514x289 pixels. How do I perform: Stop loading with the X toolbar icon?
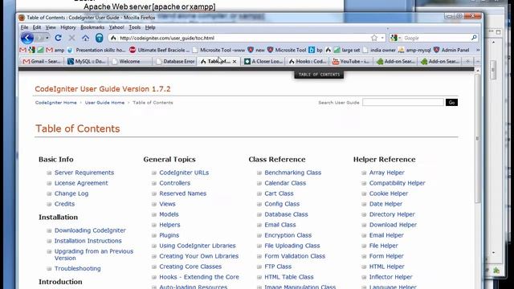[x=71, y=38]
